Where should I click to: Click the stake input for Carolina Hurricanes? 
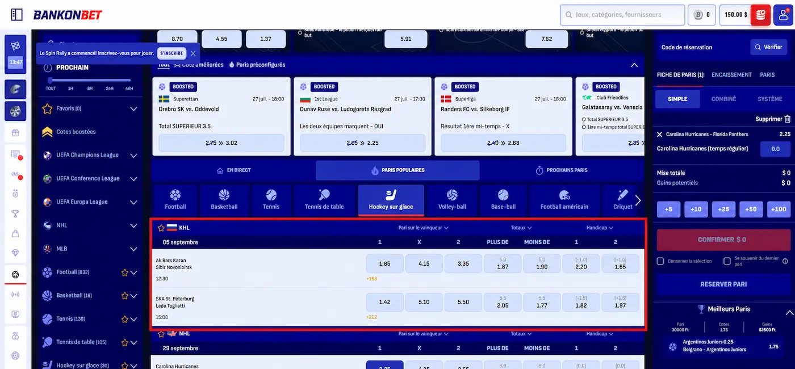pyautogui.click(x=775, y=149)
